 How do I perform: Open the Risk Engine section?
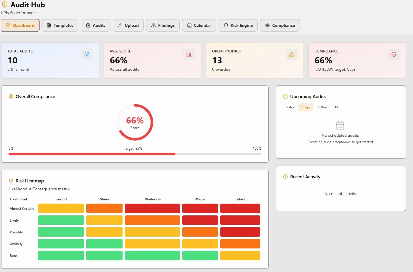pyautogui.click(x=238, y=25)
